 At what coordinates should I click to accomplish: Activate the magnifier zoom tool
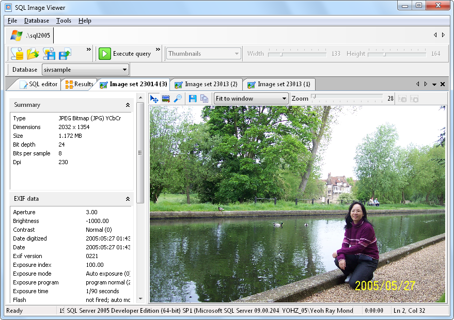(x=178, y=99)
